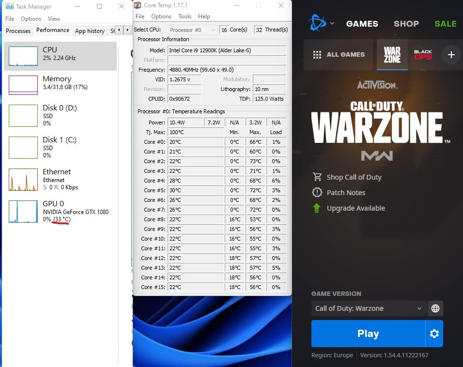Viewport: 463px width, 367px height.
Task: Click the TDP 125.0 Watts field
Action: coord(269,99)
